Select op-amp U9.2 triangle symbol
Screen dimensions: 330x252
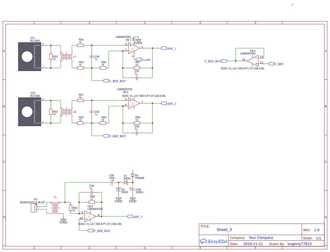pos(133,103)
